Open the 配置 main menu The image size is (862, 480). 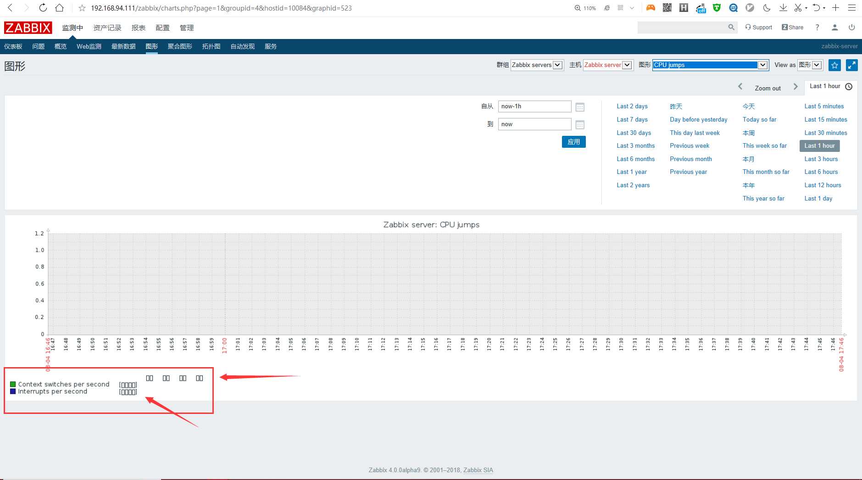coord(162,28)
